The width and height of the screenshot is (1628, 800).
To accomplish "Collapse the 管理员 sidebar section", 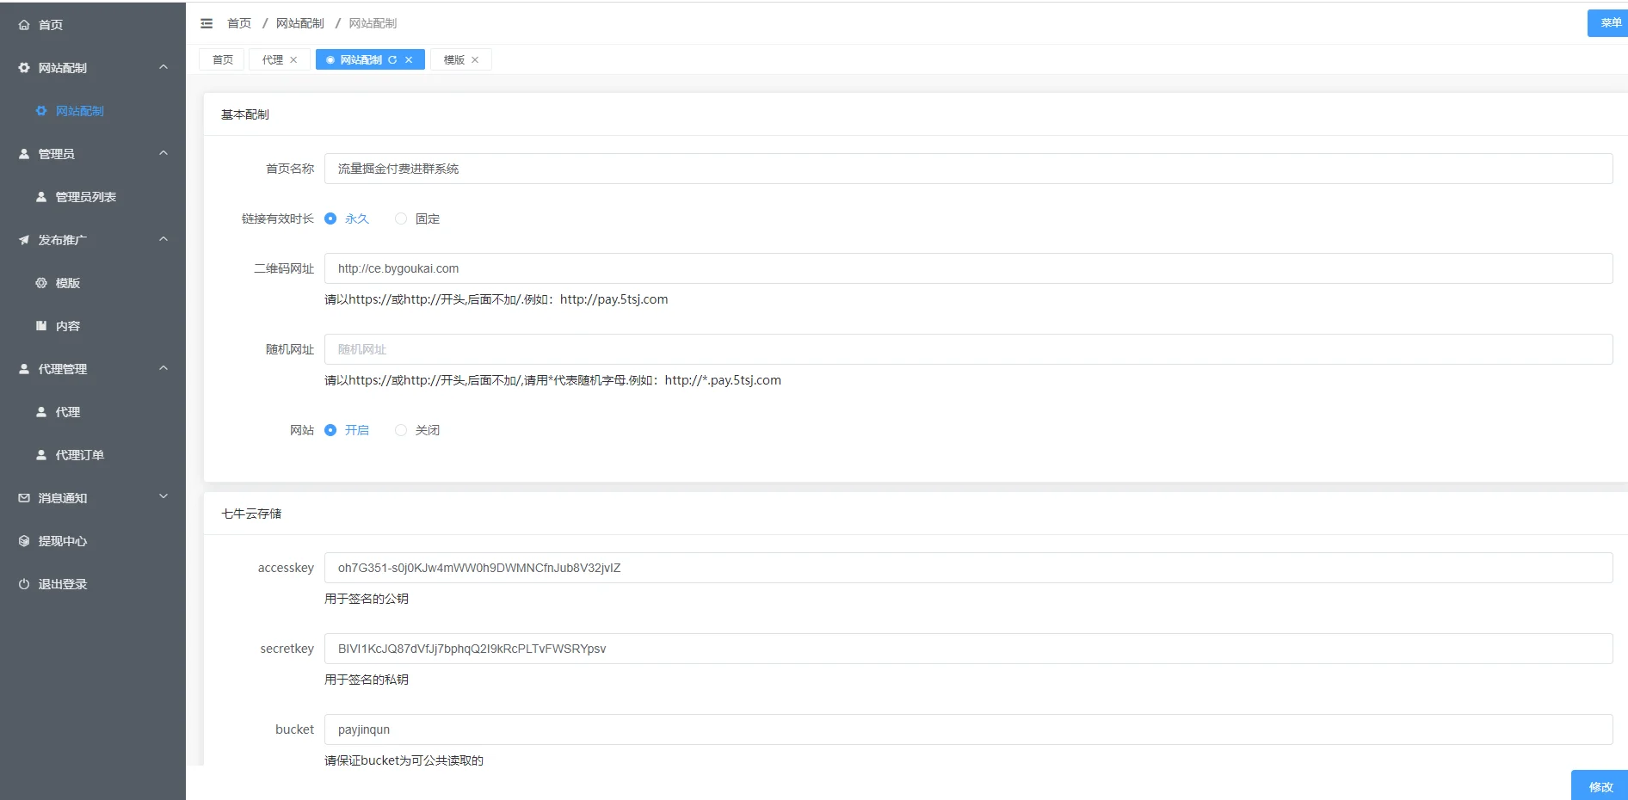I will pos(163,153).
